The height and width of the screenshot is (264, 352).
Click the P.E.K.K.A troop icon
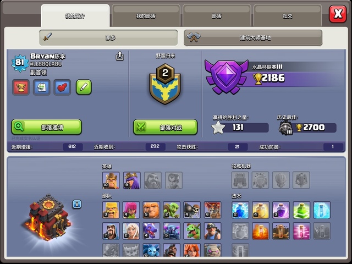tap(172, 231)
